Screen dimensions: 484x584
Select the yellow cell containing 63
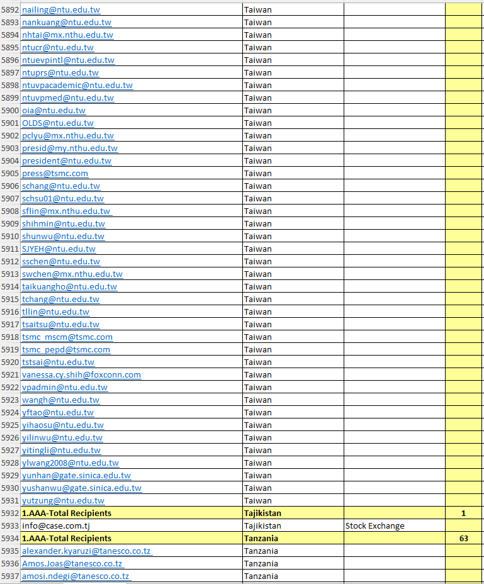click(x=463, y=539)
